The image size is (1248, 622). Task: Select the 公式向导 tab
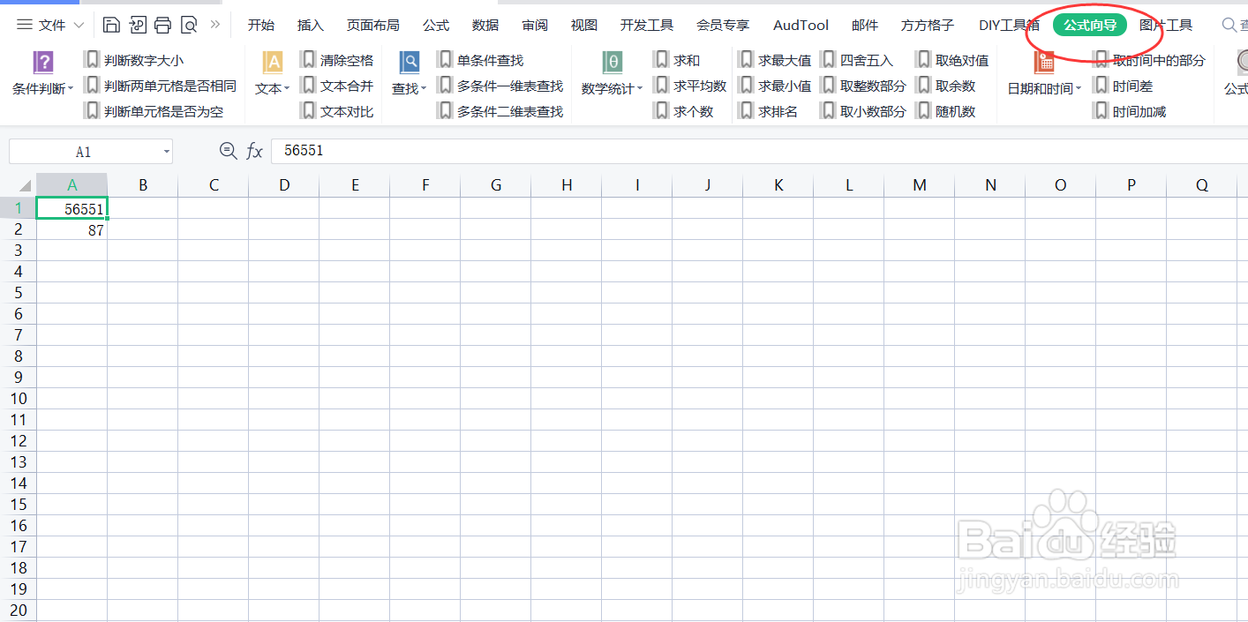pyautogui.click(x=1090, y=25)
